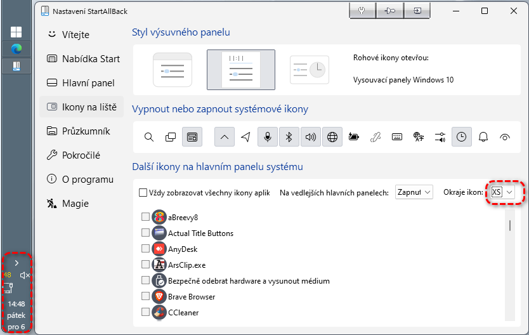Toggle the Volume speaker system icon
Screen dimensions: 529x335
311,137
